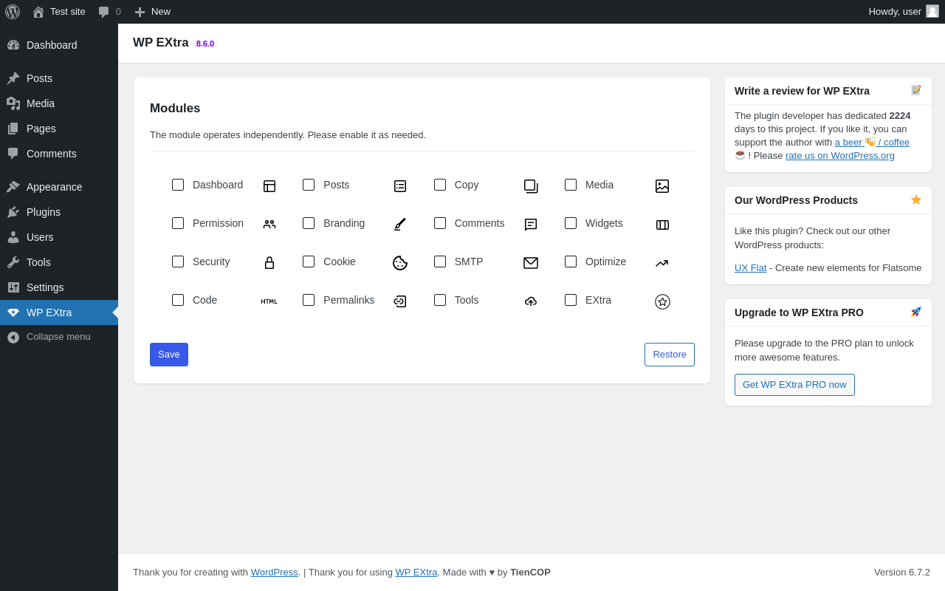
Task: Open Dashboard in the sidebar menu
Action: click(x=59, y=45)
